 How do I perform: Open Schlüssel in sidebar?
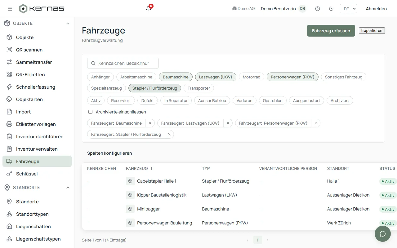coord(37,174)
